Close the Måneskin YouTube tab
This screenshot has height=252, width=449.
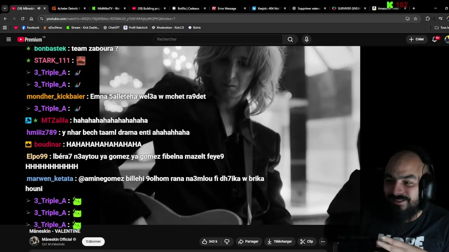(45, 8)
